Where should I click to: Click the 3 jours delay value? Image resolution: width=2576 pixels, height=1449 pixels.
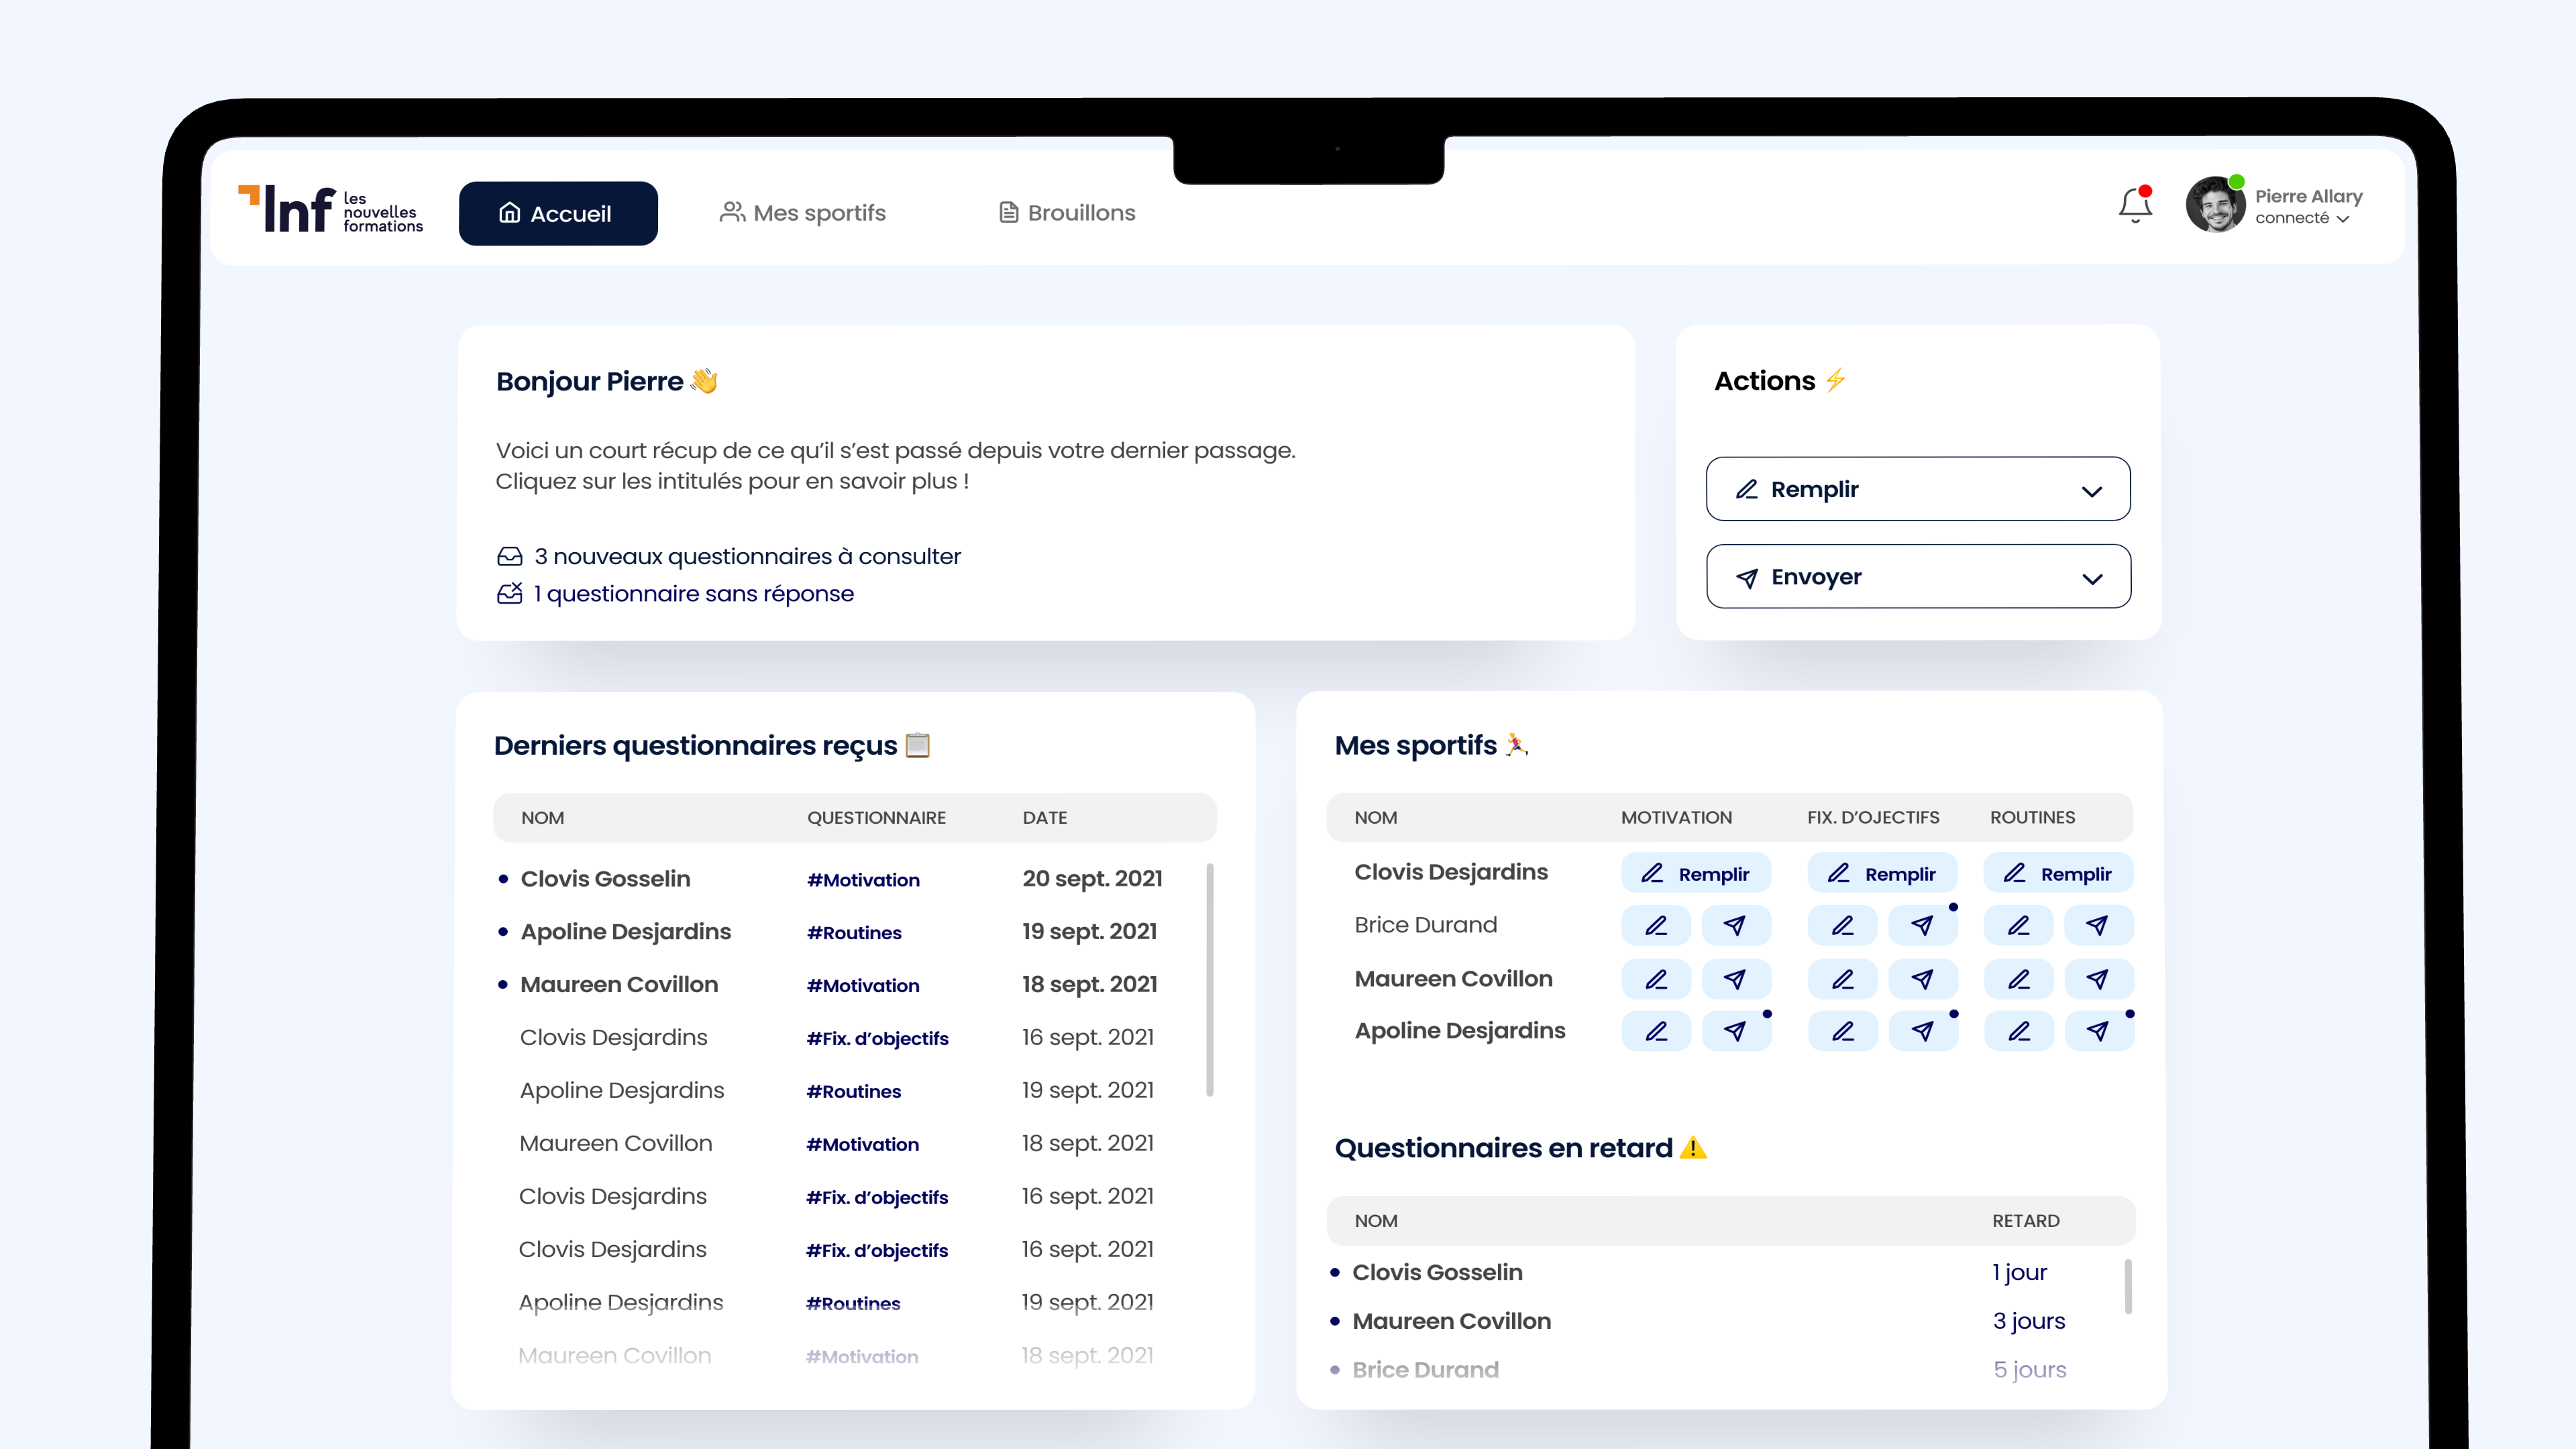[2028, 1322]
